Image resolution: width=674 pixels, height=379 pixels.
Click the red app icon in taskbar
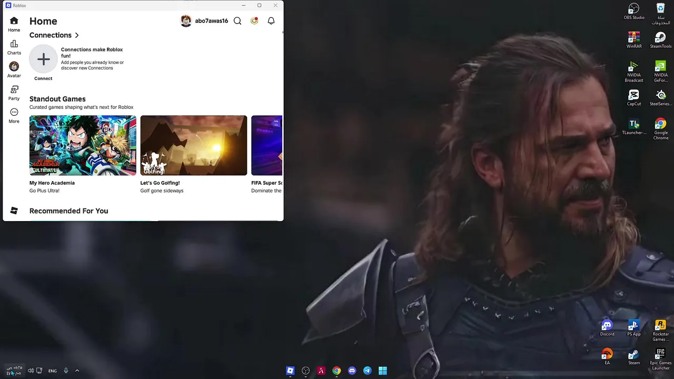pos(321,371)
